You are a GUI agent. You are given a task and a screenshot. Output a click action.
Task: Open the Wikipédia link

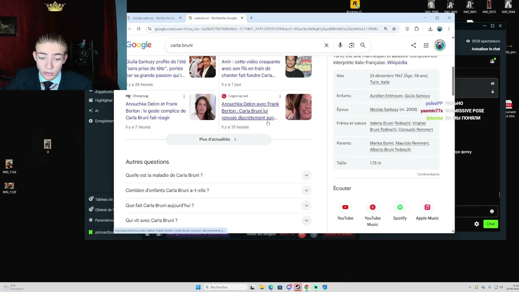(397, 62)
